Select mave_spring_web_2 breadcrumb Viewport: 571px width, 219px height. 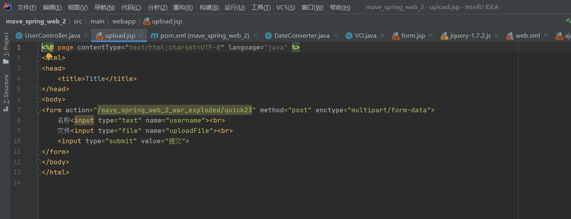tap(36, 21)
